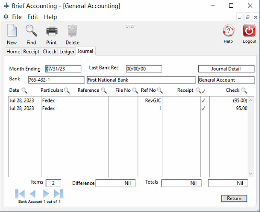260x212 pixels.
Task: Select the RevGJC reference number
Action: (153, 100)
